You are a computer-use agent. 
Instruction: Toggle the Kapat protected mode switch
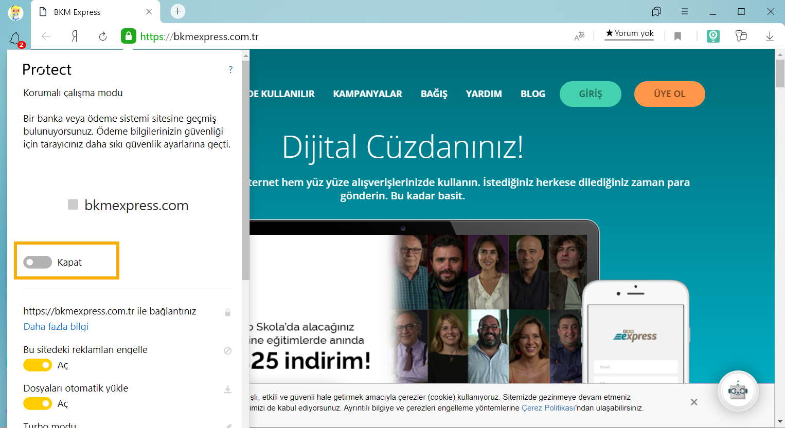[38, 262]
